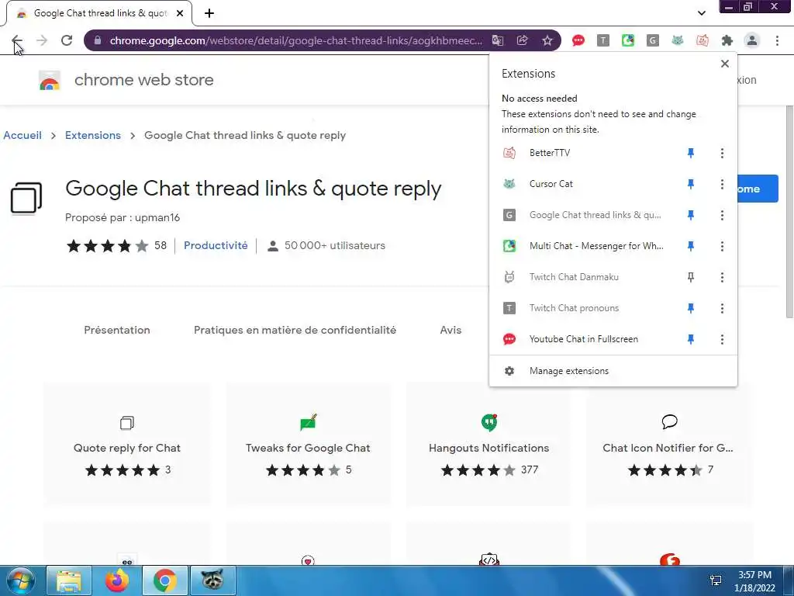Image resolution: width=794 pixels, height=596 pixels.
Task: Open more options for Cursor Cat
Action: point(722,184)
